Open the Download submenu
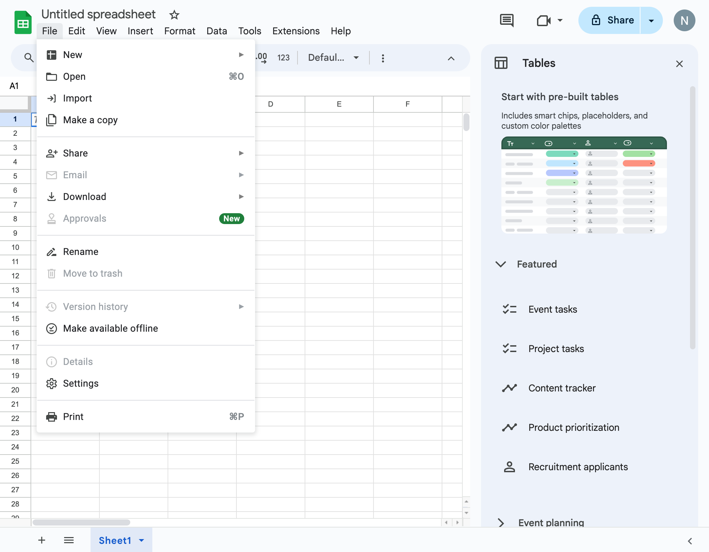The width and height of the screenshot is (709, 552). pos(146,197)
